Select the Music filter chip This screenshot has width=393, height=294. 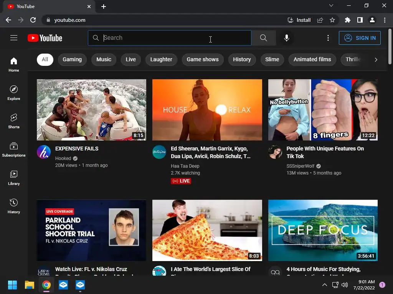pyautogui.click(x=104, y=59)
